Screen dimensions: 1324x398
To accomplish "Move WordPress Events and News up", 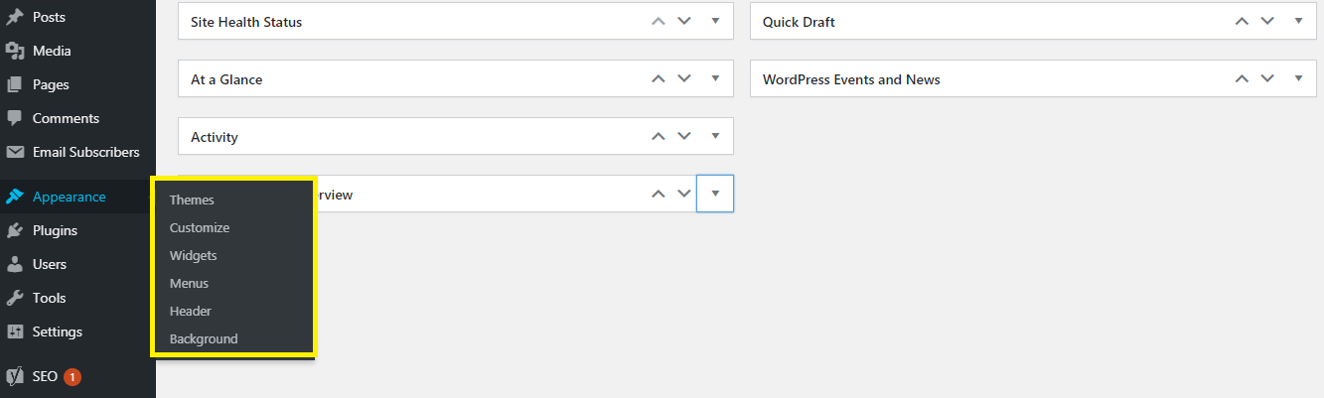I will point(1241,78).
